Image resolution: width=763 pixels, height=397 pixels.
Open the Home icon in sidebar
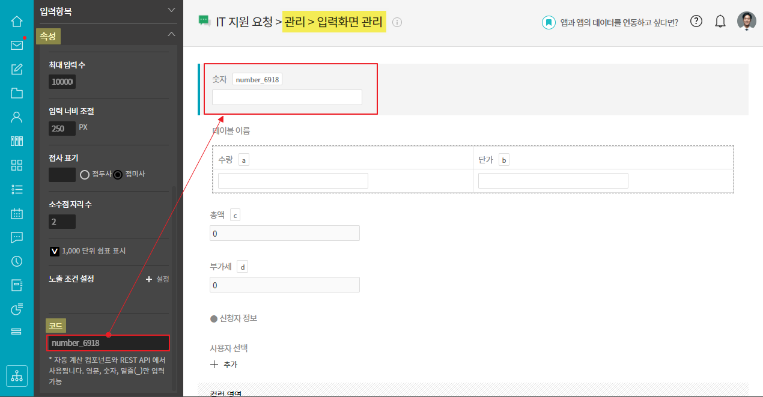pos(17,22)
